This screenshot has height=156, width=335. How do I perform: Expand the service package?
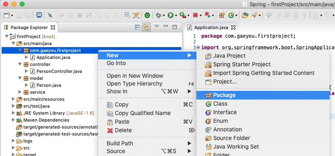[x=20, y=92]
